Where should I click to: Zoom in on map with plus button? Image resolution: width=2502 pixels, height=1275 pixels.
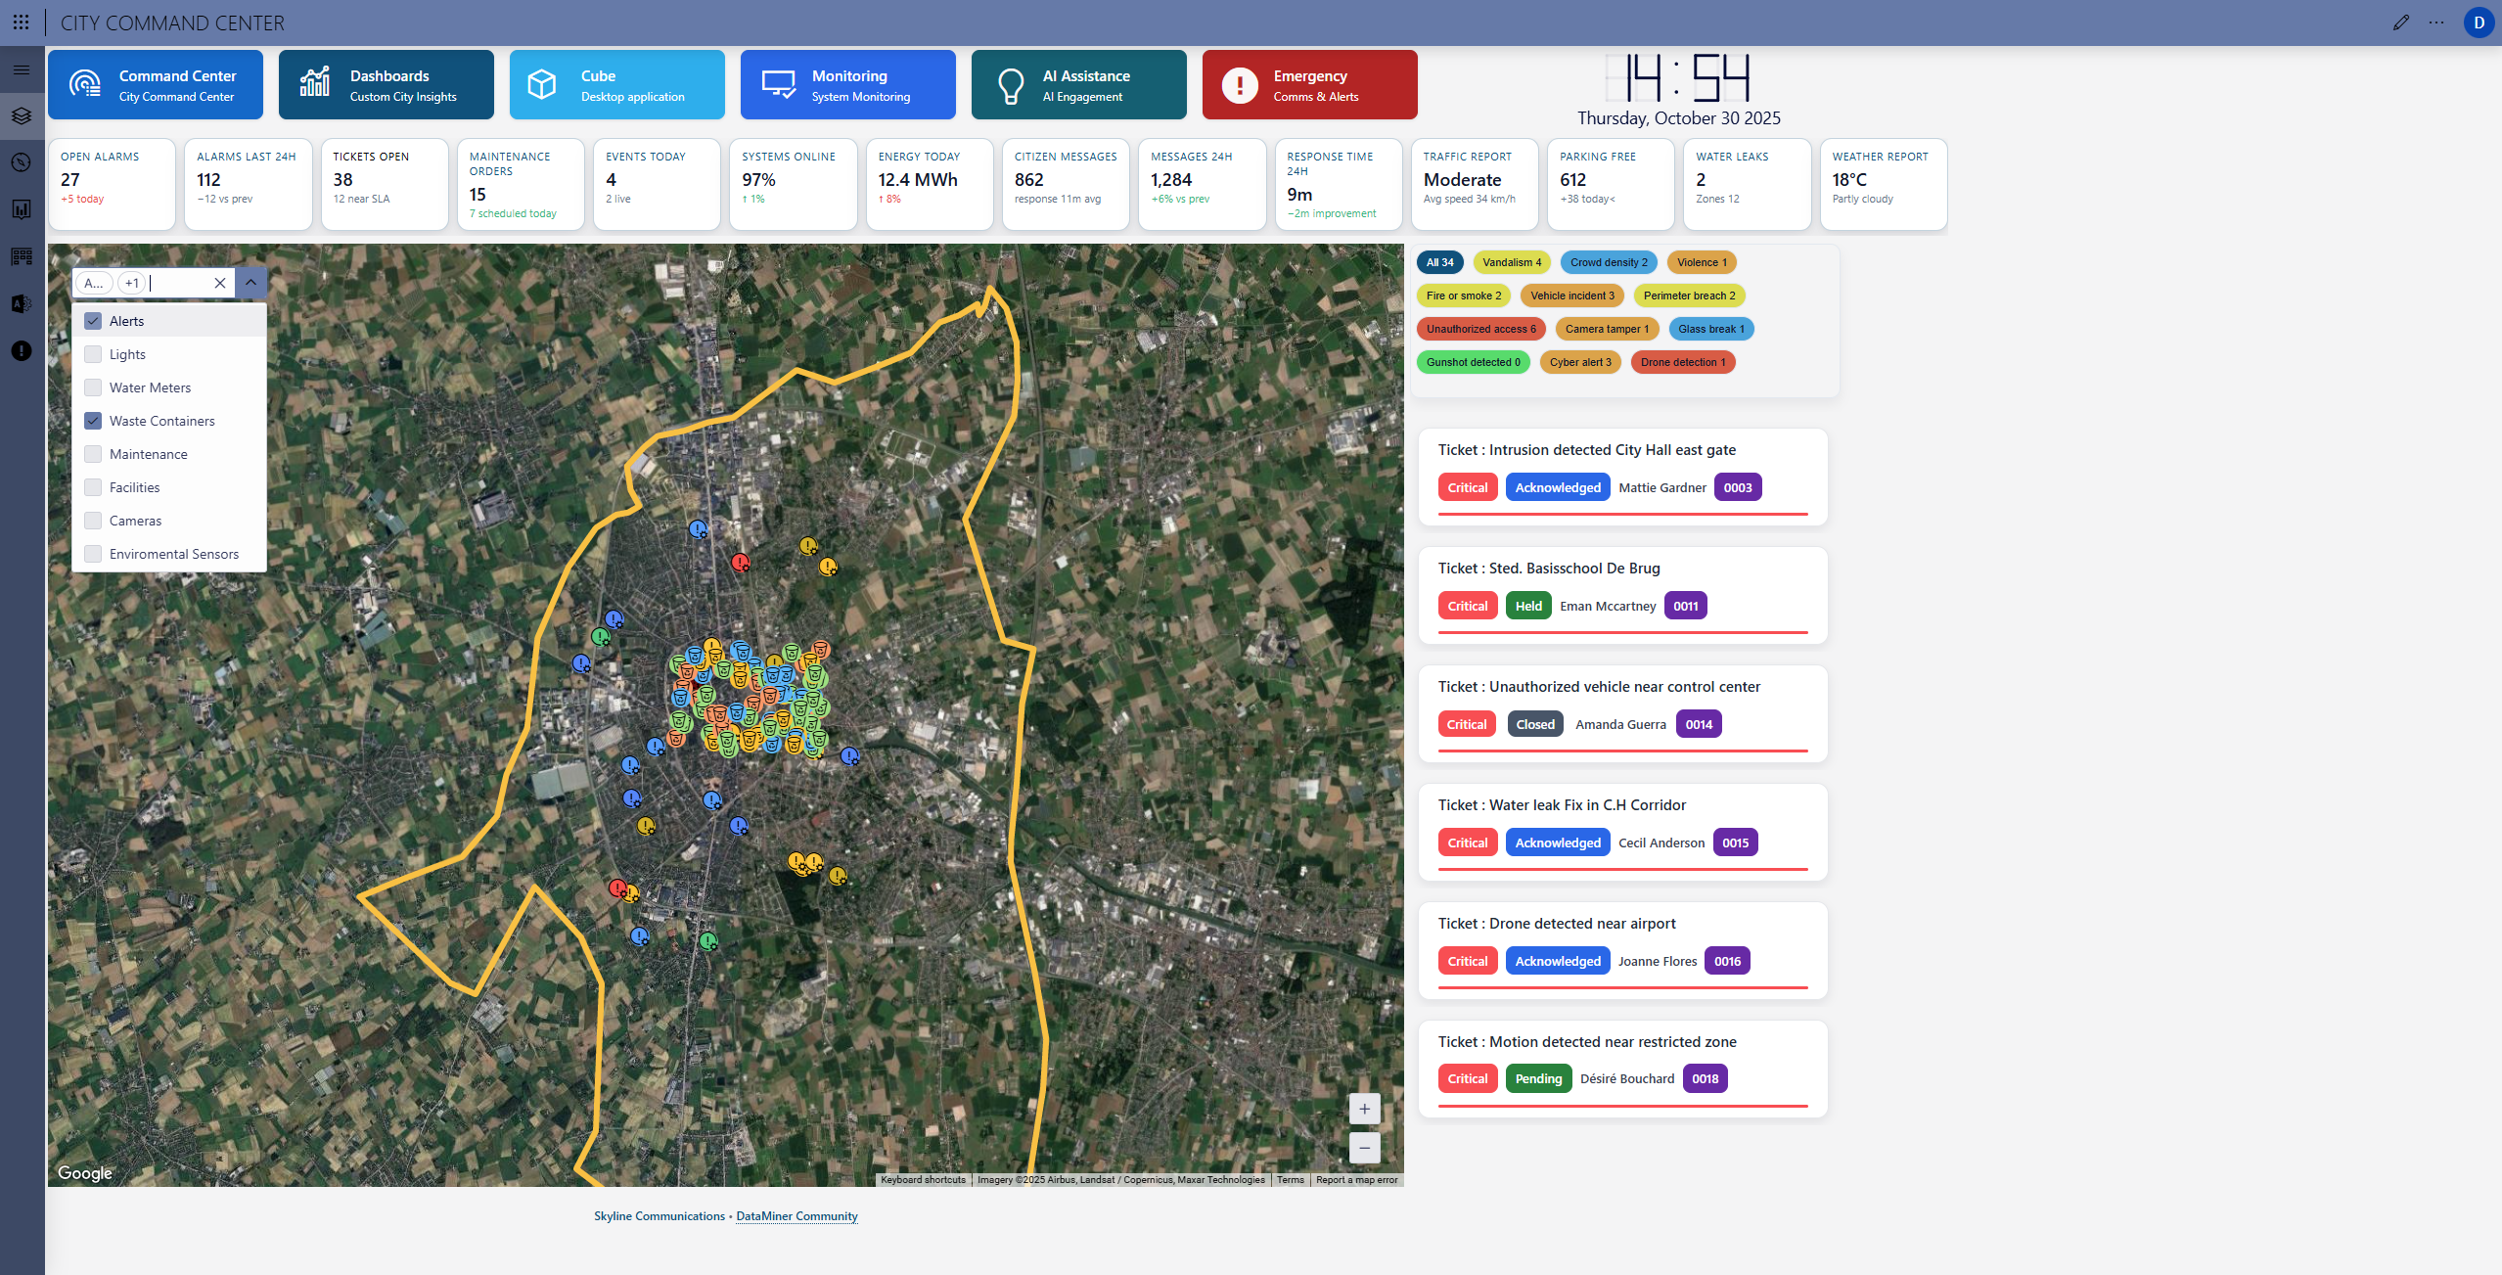(1364, 1109)
